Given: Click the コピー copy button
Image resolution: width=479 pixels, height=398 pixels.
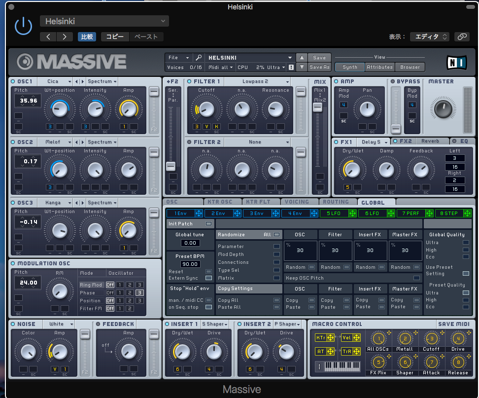Looking at the screenshot, I should 115,36.
